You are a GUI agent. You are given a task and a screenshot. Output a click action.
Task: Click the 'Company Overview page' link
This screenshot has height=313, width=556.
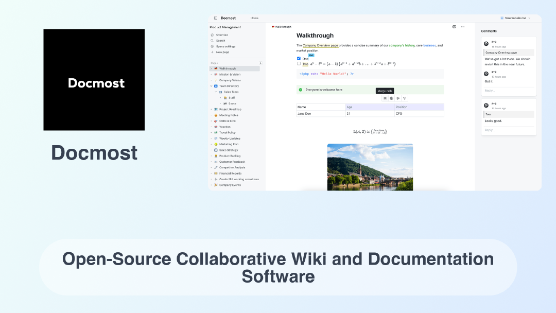[x=320, y=45]
